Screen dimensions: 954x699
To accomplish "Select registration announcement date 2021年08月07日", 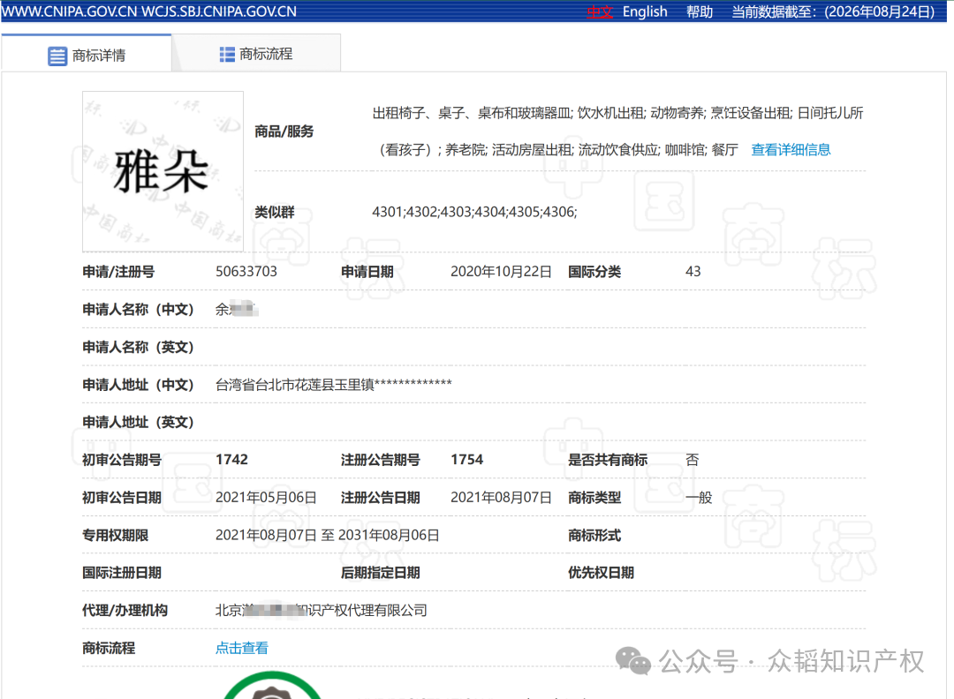I will tap(501, 497).
